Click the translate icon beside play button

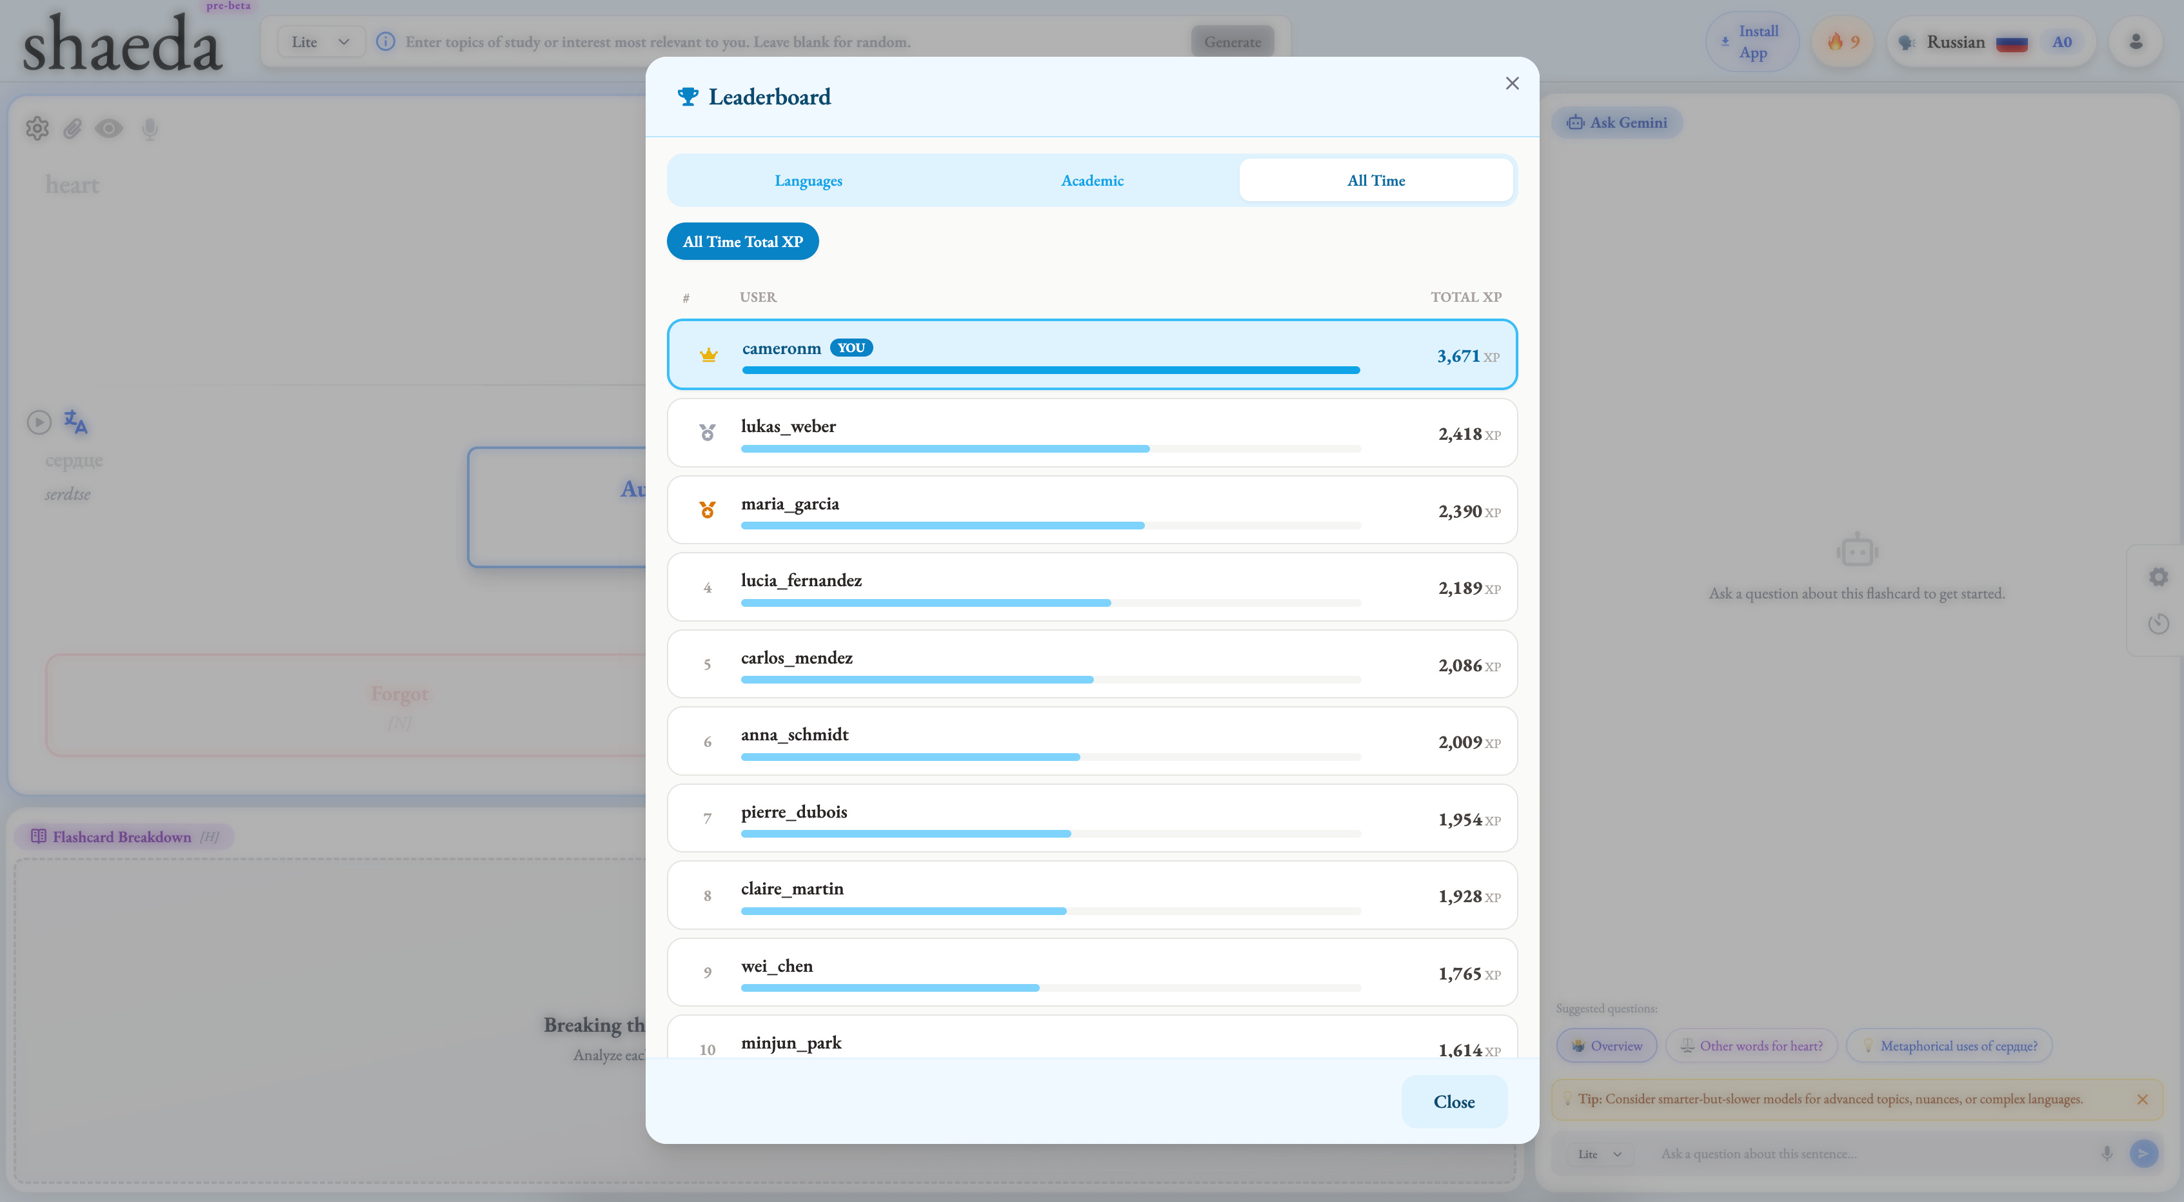tap(75, 422)
